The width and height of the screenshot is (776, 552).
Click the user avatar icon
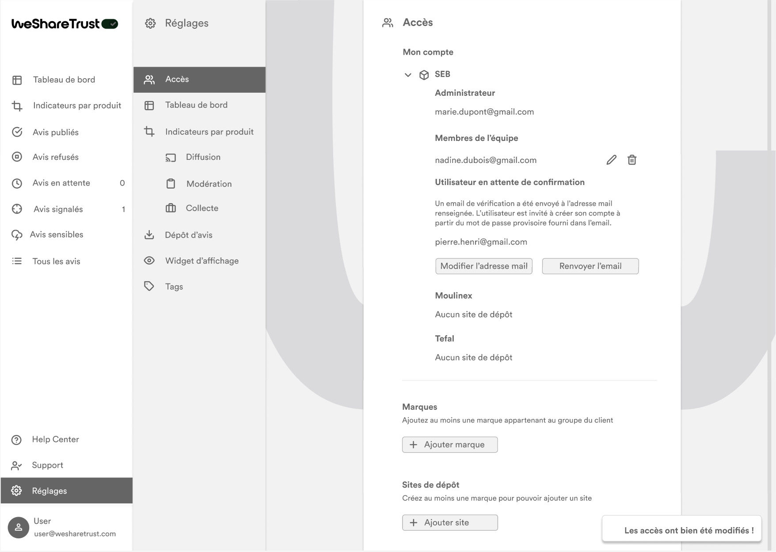tap(19, 527)
